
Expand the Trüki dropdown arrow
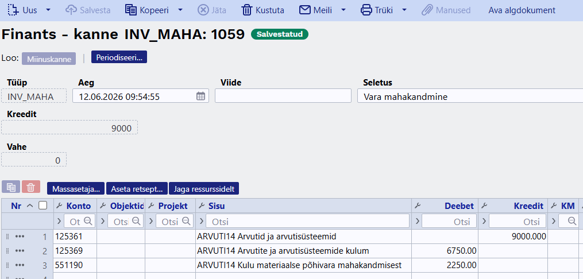tap(404, 10)
